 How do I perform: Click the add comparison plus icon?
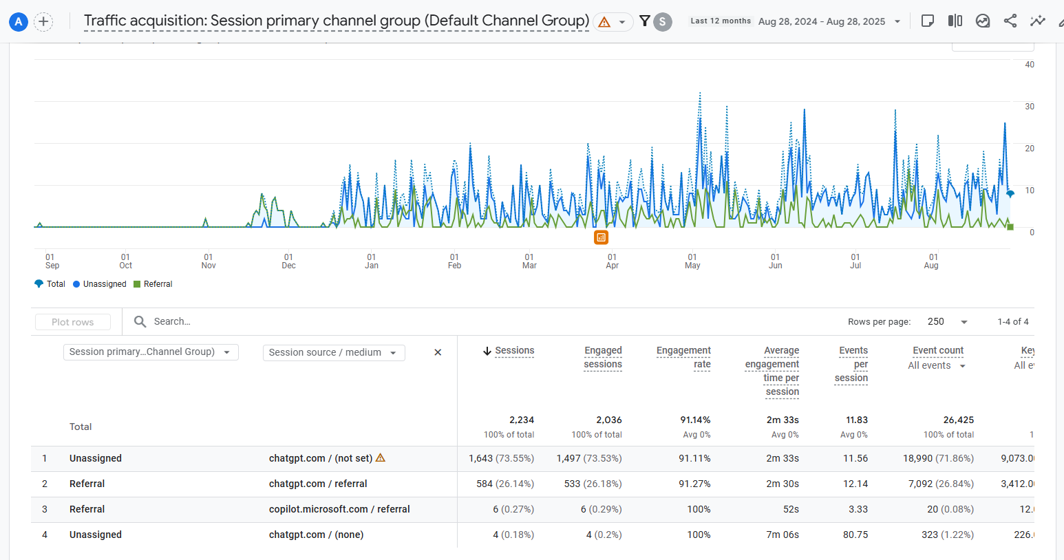[x=43, y=21]
